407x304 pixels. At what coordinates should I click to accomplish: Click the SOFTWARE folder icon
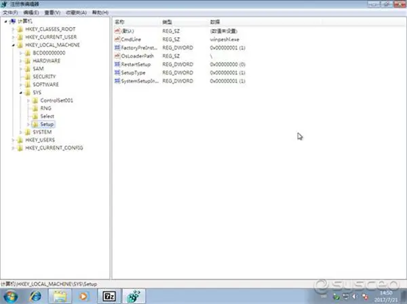(28, 85)
